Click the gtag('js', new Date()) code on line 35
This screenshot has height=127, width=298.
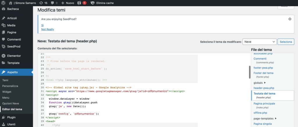coord(67,106)
